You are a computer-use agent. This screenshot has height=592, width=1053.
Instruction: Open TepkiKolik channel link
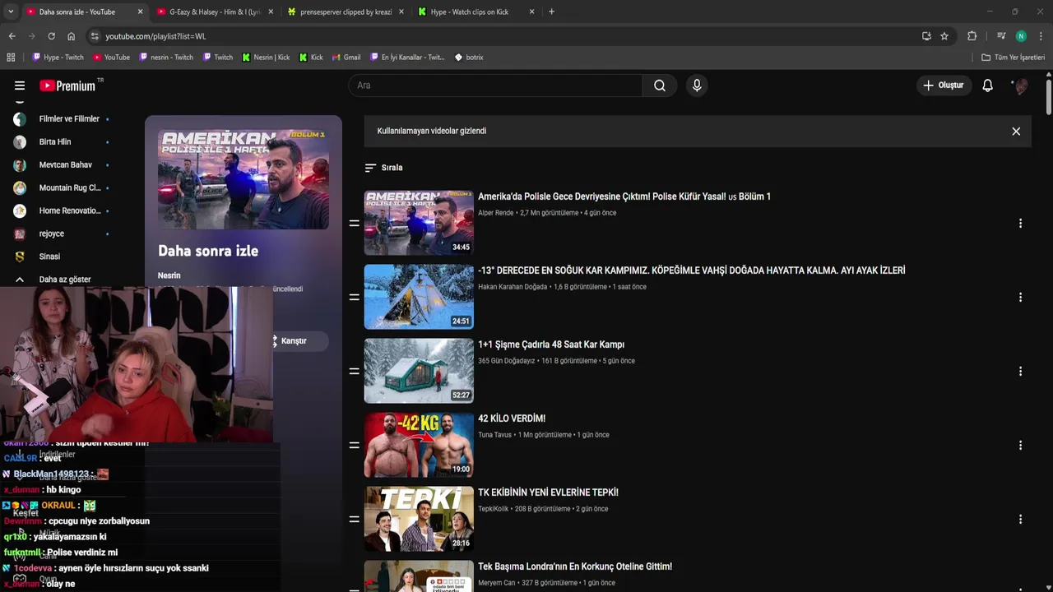tap(493, 509)
